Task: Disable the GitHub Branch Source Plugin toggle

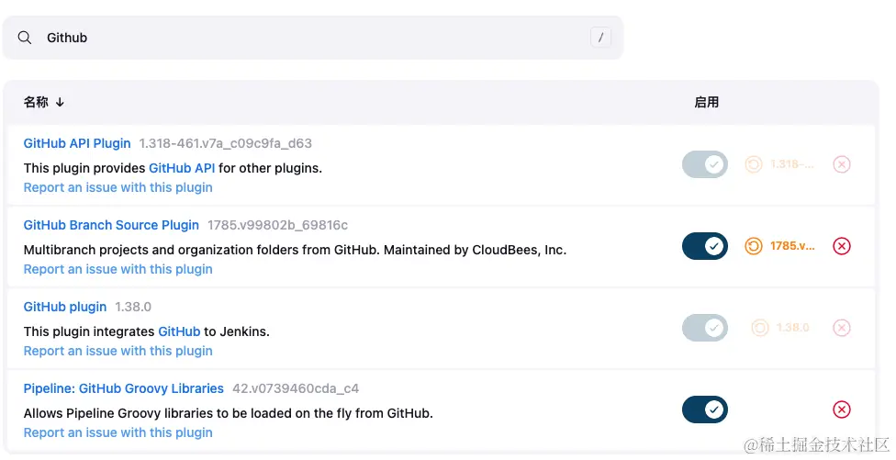Action: [704, 246]
